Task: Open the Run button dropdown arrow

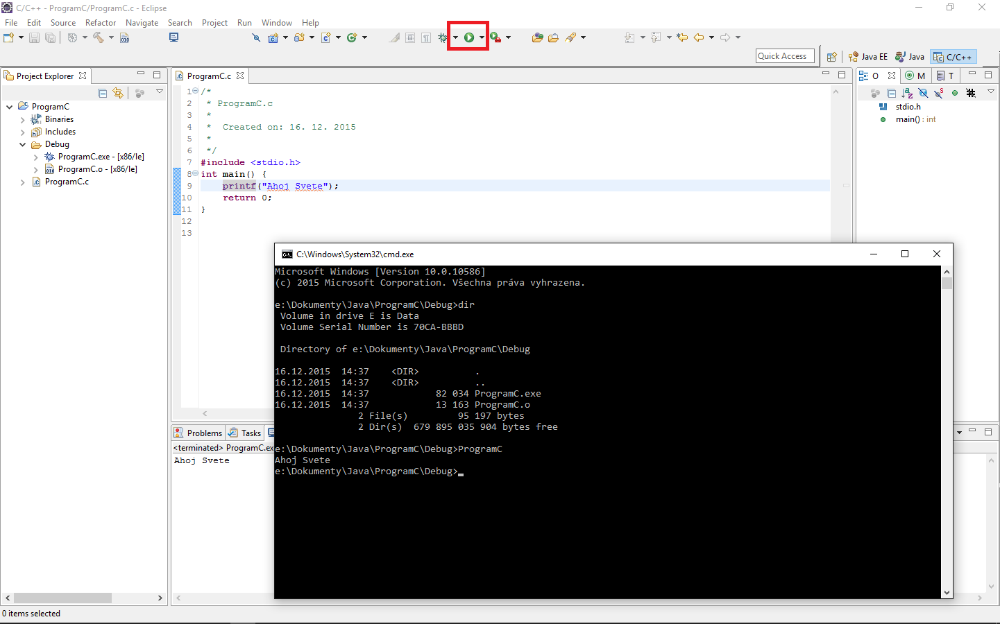Action: [482, 37]
